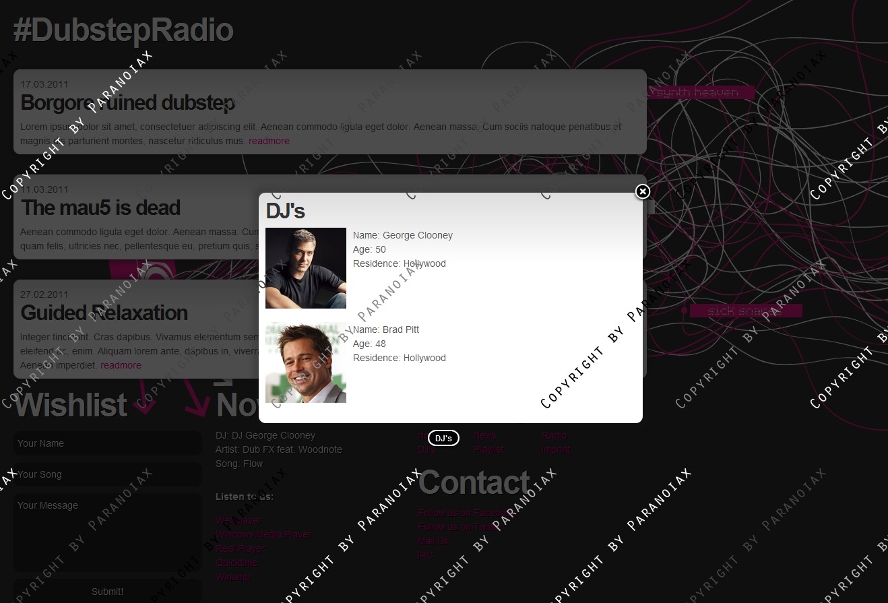Screen dimensions: 888x603
Task: Open the Imprint navigation link
Action: [x=556, y=449]
